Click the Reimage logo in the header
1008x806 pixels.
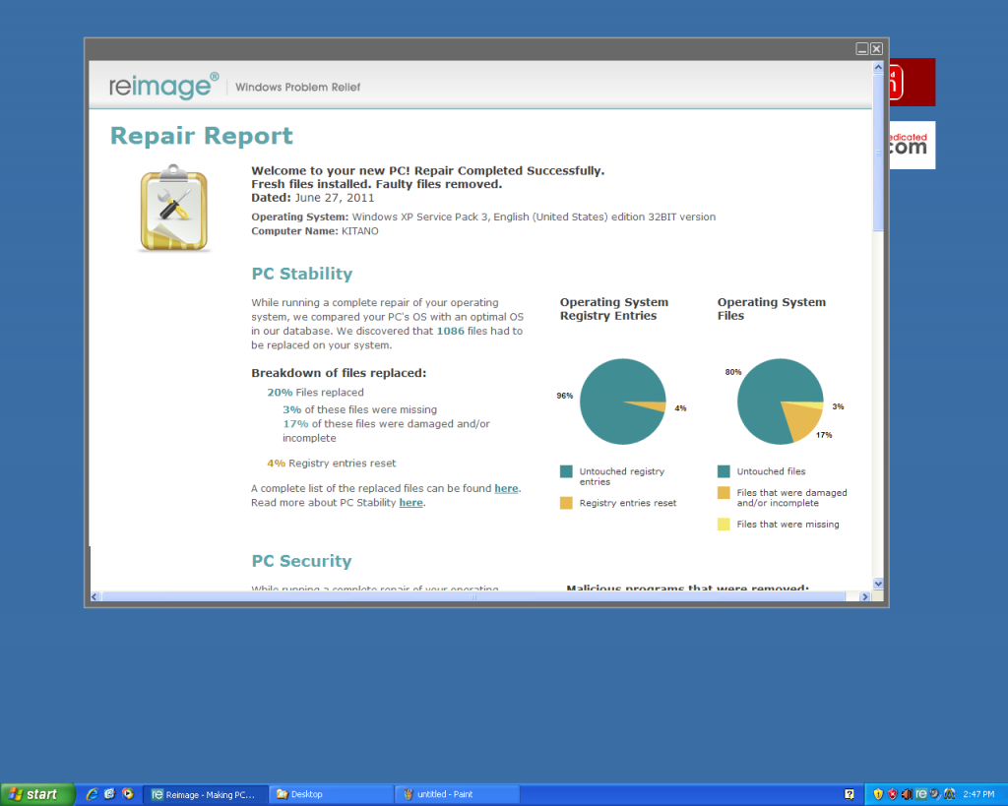(164, 87)
